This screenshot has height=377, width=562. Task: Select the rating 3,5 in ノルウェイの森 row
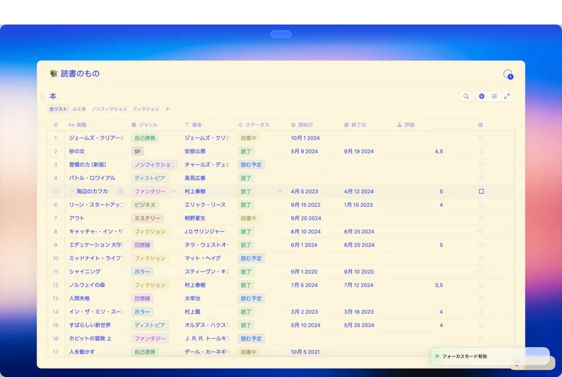coord(439,285)
